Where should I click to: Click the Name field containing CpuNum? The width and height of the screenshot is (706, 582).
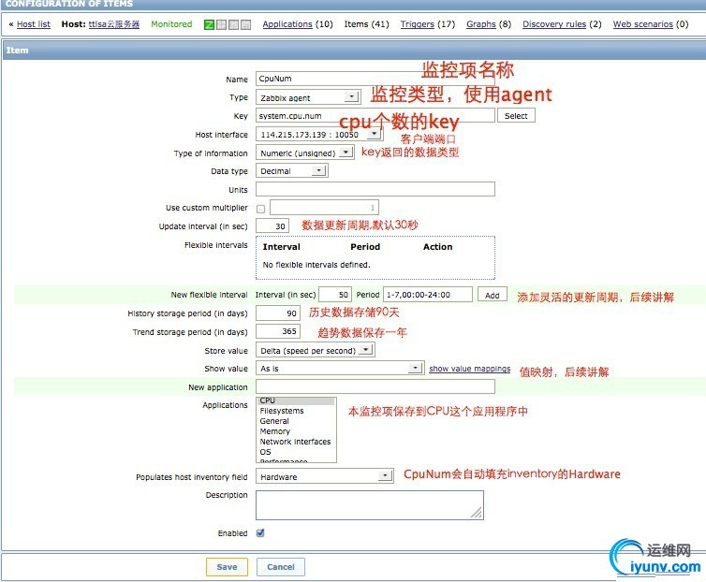click(375, 79)
